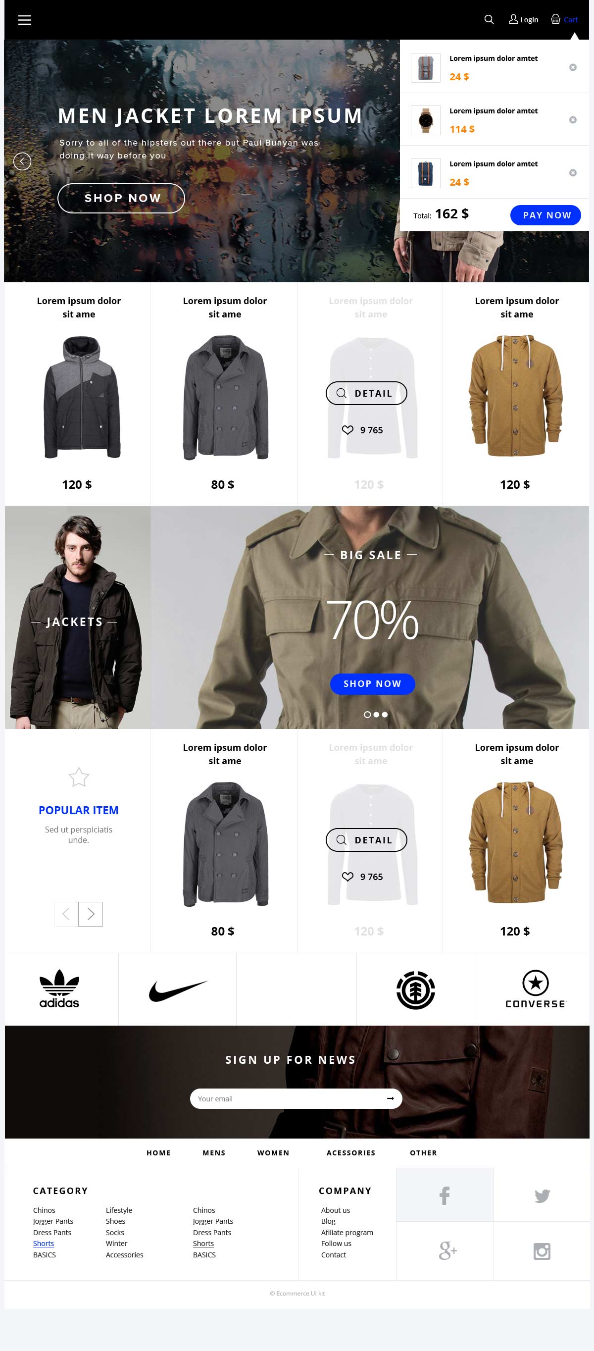Select first dot in Big Sale slider
Viewport: 594px width, 1351px height.
coord(367,714)
